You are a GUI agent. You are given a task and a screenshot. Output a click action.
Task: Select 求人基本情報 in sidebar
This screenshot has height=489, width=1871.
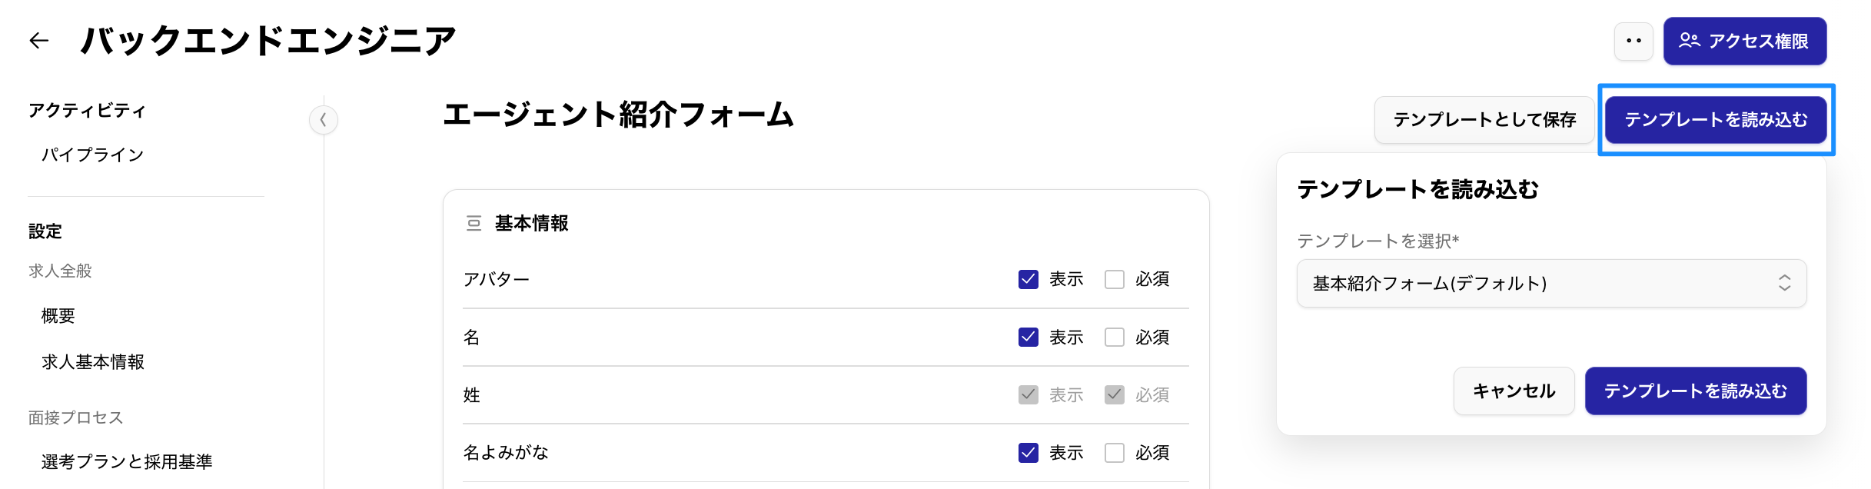(93, 362)
